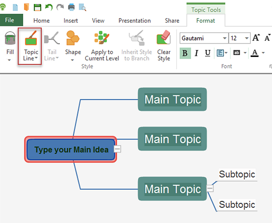Click the text highlight ab icon
Viewport: 272px width, 223px height.
237,52
